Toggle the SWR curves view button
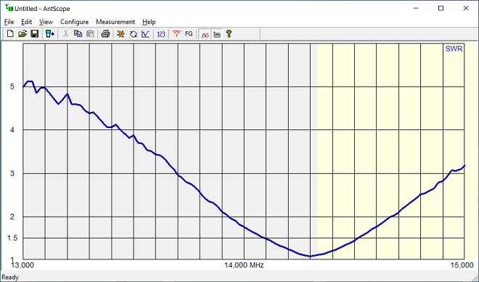The width and height of the screenshot is (479, 282). 205,34
